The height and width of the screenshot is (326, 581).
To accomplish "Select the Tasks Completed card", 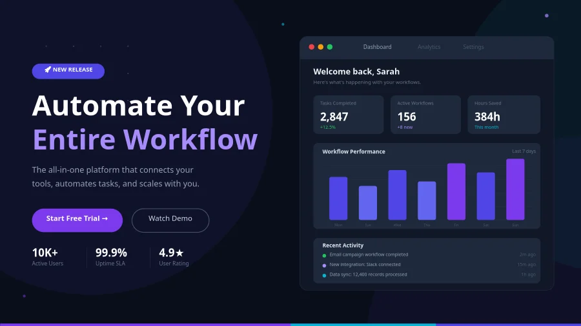I will tap(349, 115).
